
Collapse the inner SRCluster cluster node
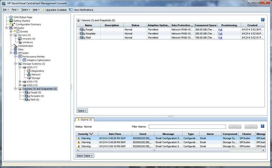click(x=11, y=53)
